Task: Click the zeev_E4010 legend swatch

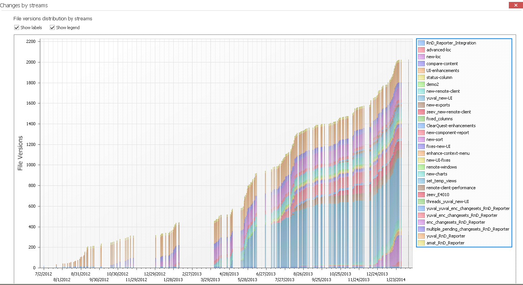Action: [421, 195]
